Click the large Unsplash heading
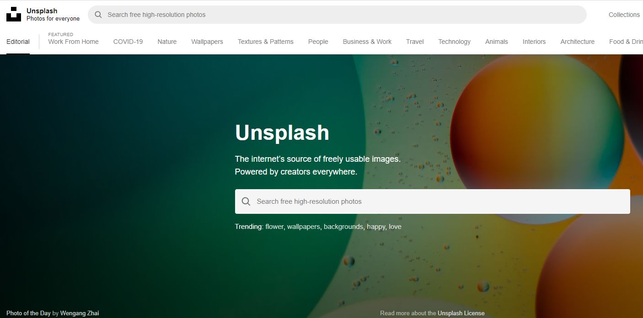 point(282,132)
